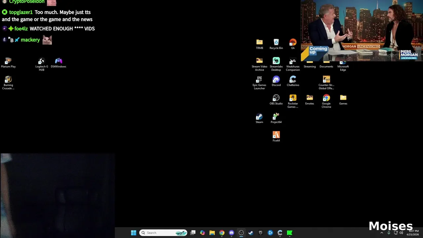Switch to Chatterino in taskbar

[280, 233]
